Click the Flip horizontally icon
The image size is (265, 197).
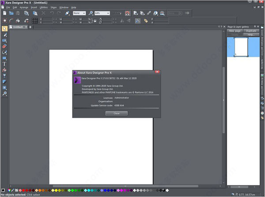(122, 21)
